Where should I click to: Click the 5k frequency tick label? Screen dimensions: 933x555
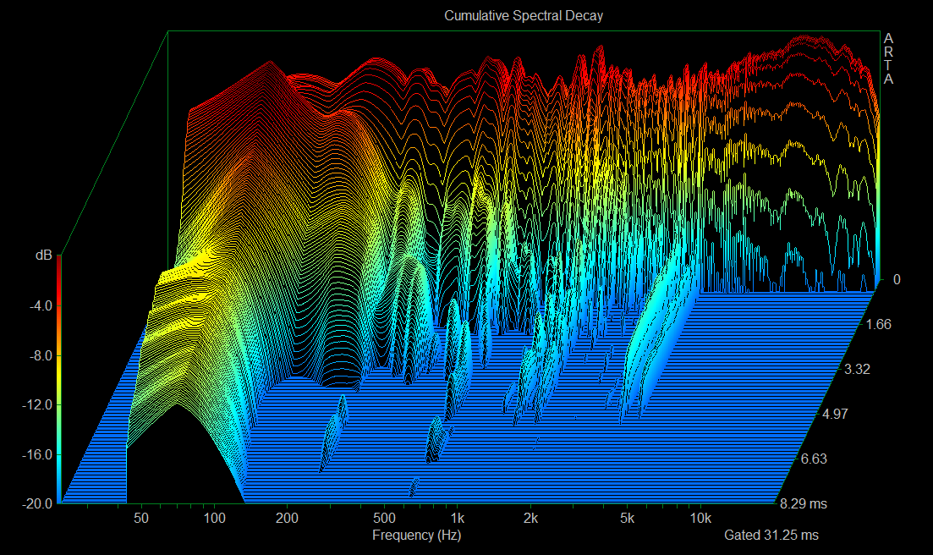627,519
